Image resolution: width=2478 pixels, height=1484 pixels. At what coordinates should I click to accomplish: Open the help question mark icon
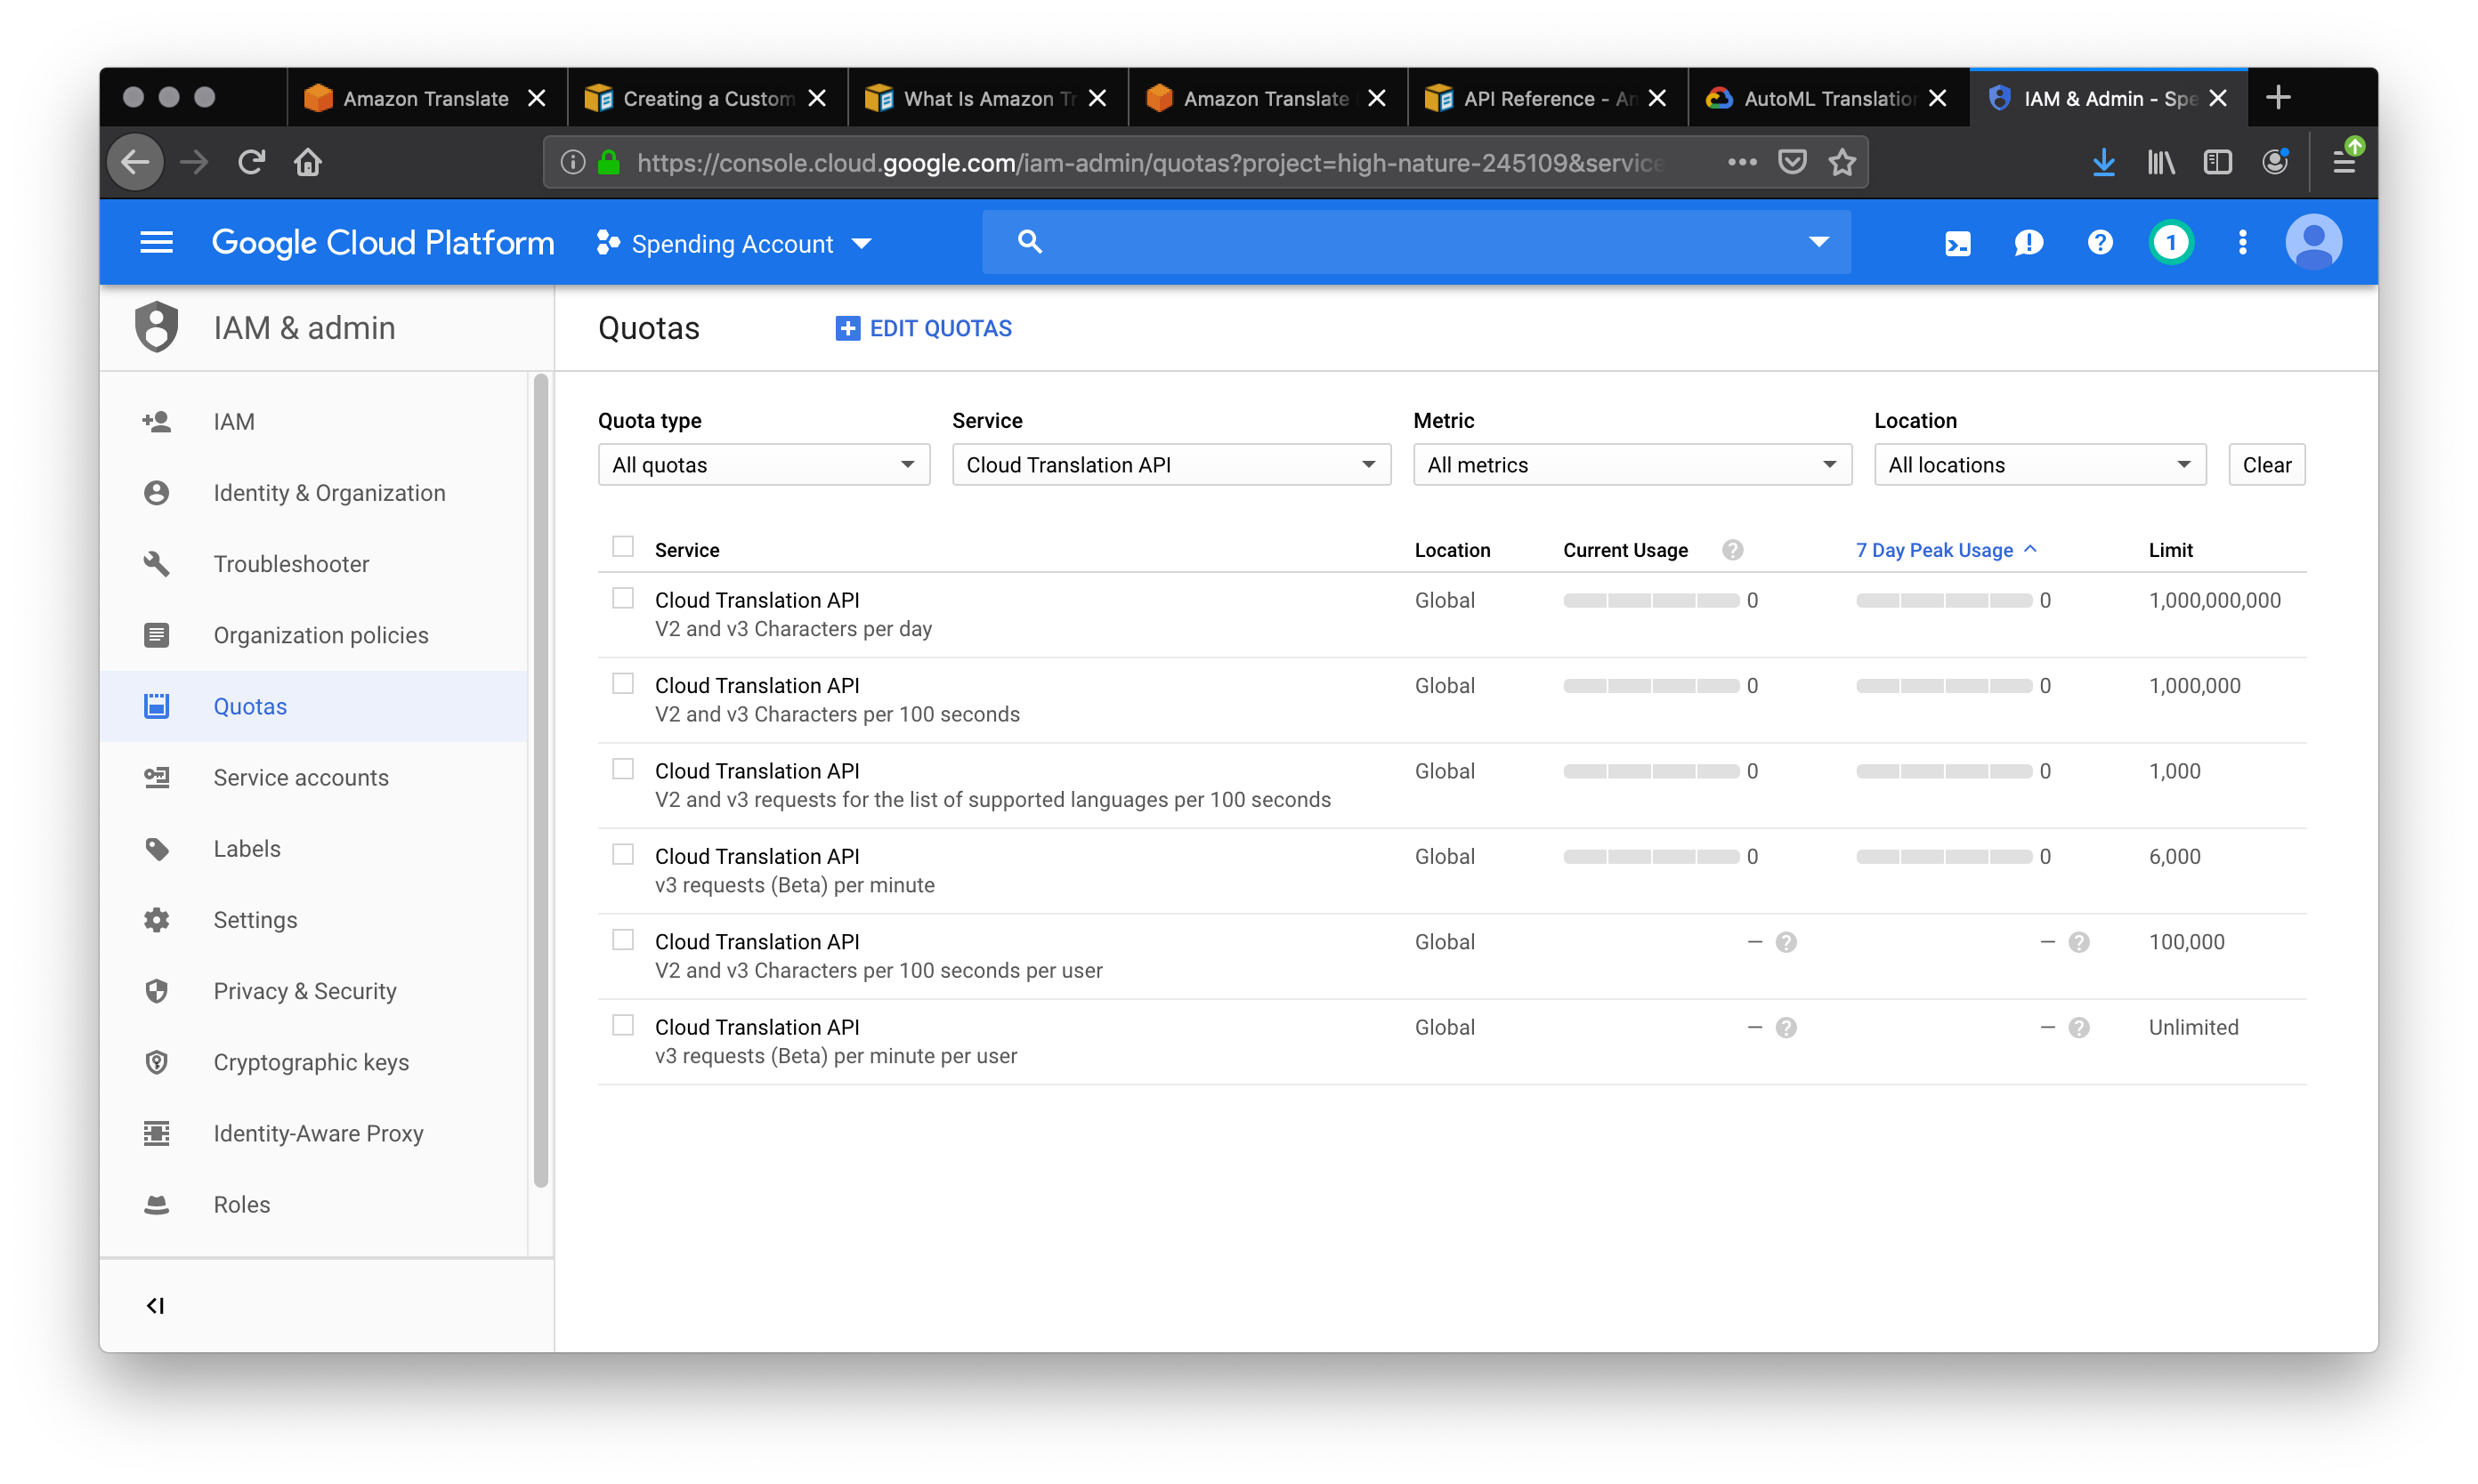[x=2099, y=243]
